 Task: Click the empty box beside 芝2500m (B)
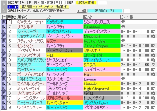click(x=126, y=11)
